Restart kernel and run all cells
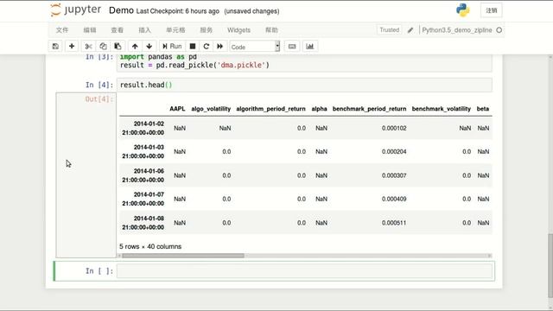 click(x=220, y=46)
